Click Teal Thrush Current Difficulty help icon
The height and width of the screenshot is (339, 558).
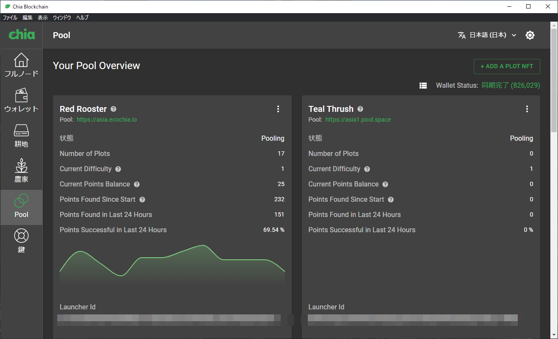point(367,169)
